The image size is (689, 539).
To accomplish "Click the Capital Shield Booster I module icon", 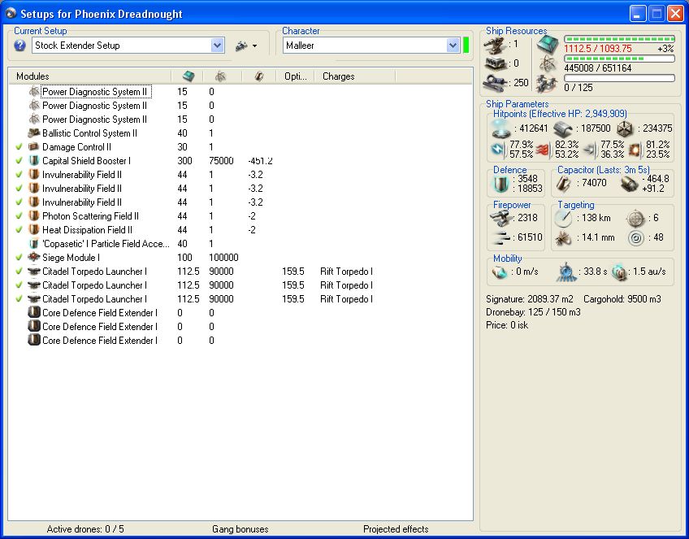I will pyautogui.click(x=34, y=161).
